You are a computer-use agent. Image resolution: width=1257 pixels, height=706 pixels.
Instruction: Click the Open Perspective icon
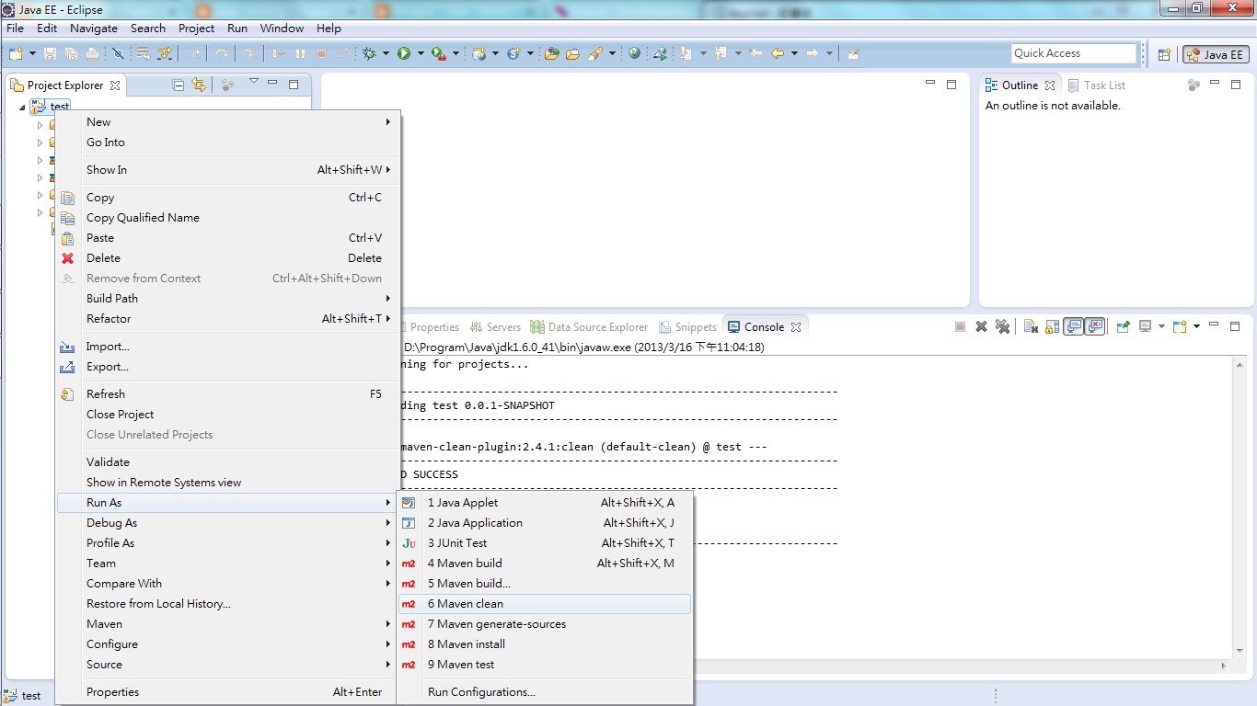(x=1164, y=54)
